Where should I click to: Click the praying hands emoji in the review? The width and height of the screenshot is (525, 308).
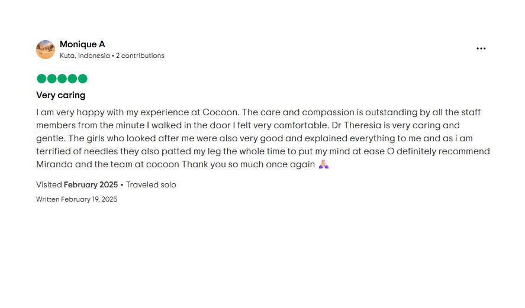tap(323, 164)
